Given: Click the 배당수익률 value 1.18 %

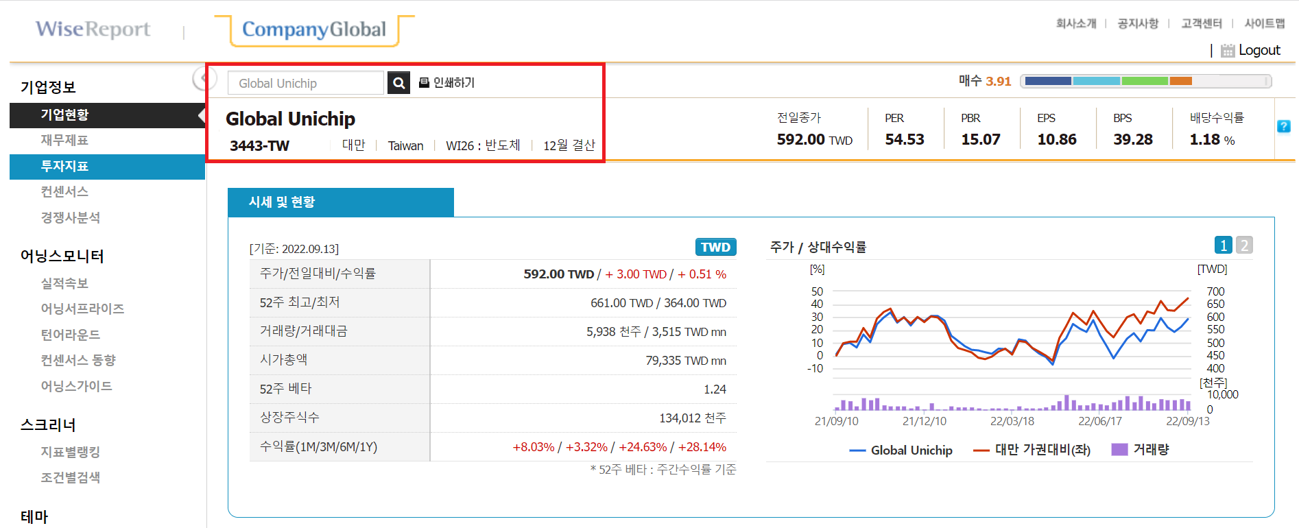Looking at the screenshot, I should tap(1212, 139).
